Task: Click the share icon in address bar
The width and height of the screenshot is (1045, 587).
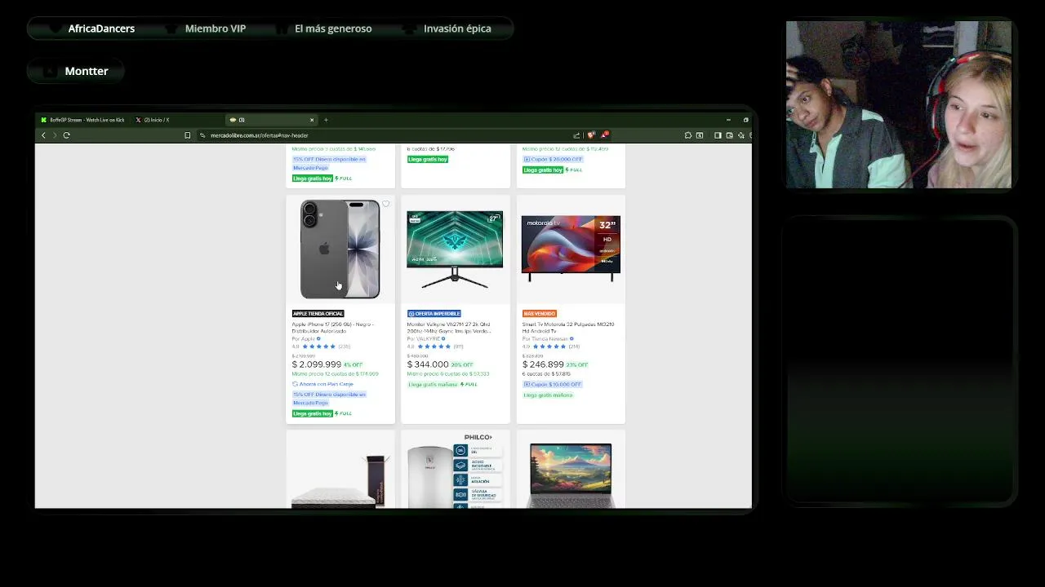Action: [577, 135]
